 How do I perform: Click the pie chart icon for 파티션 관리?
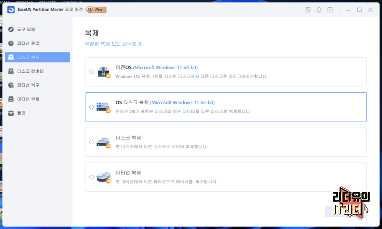pos(11,43)
